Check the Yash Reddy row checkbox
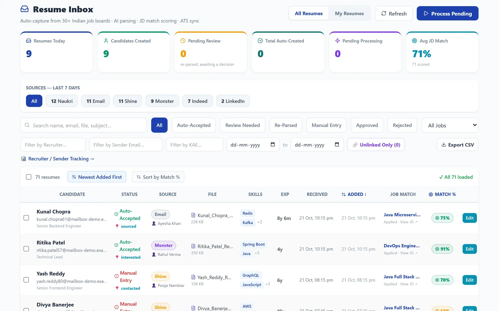 (26, 280)
